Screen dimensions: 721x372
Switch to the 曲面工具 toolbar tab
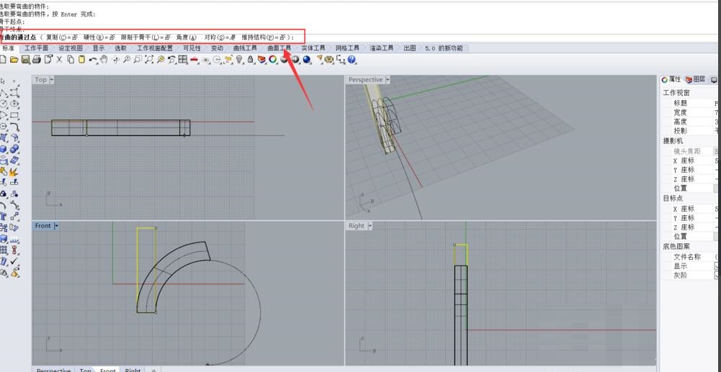pyautogui.click(x=279, y=48)
